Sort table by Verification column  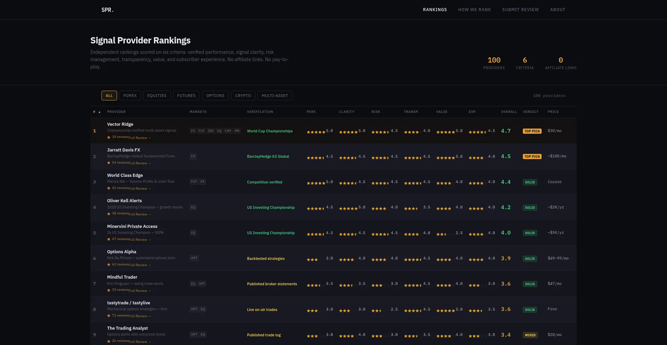pos(260,112)
